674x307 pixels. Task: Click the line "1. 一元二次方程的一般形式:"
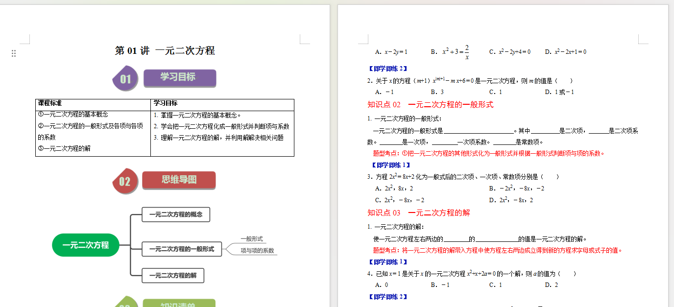click(405, 118)
